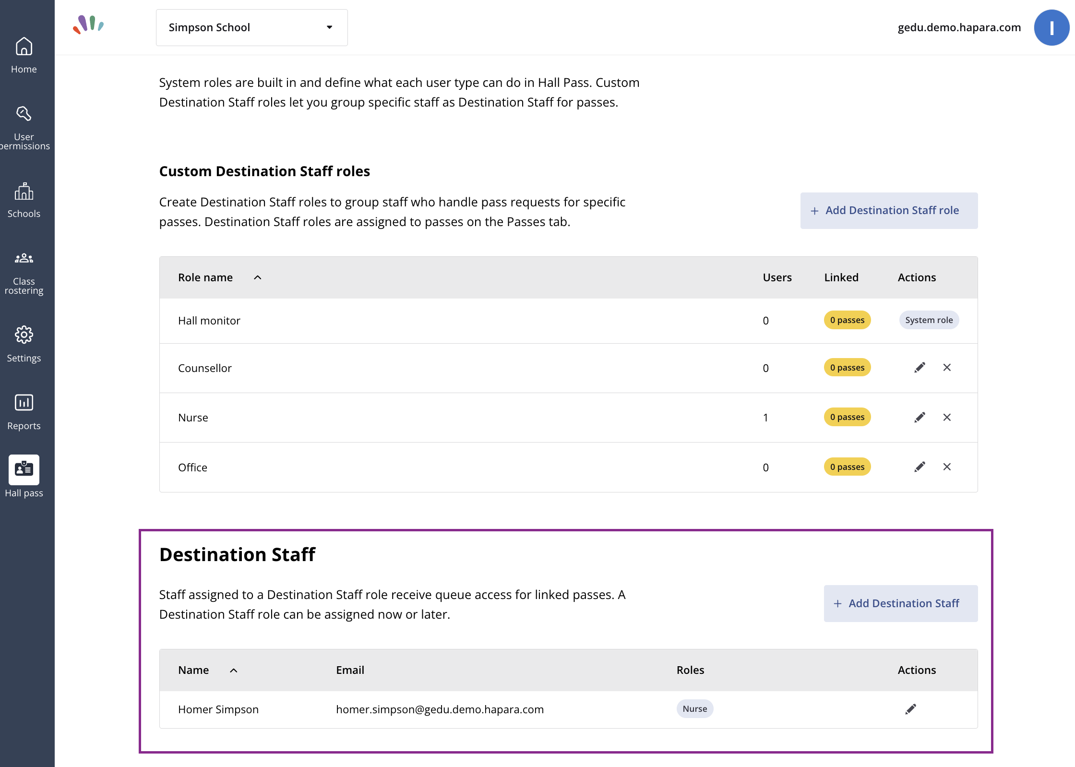1075x767 pixels.
Task: Open the Home sidebar item
Action: click(x=24, y=55)
